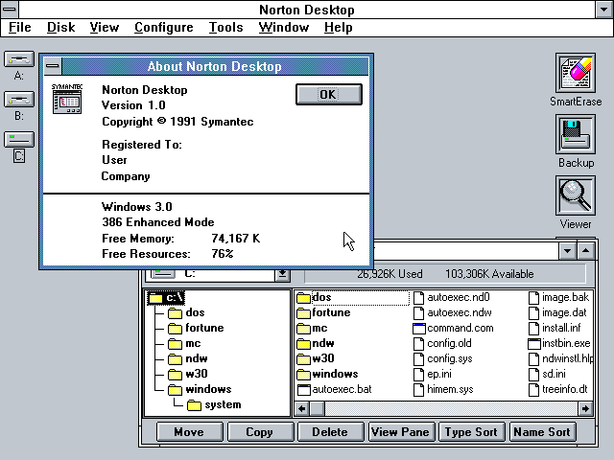Click the file pane horizontal scroll thumb
Screen dimensions: 614x460
click(318, 409)
